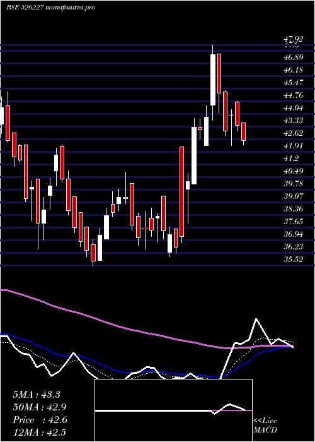Viewport: 315px width, 442px height.
Task: Select the 37.65 price level label
Action: click(294, 222)
